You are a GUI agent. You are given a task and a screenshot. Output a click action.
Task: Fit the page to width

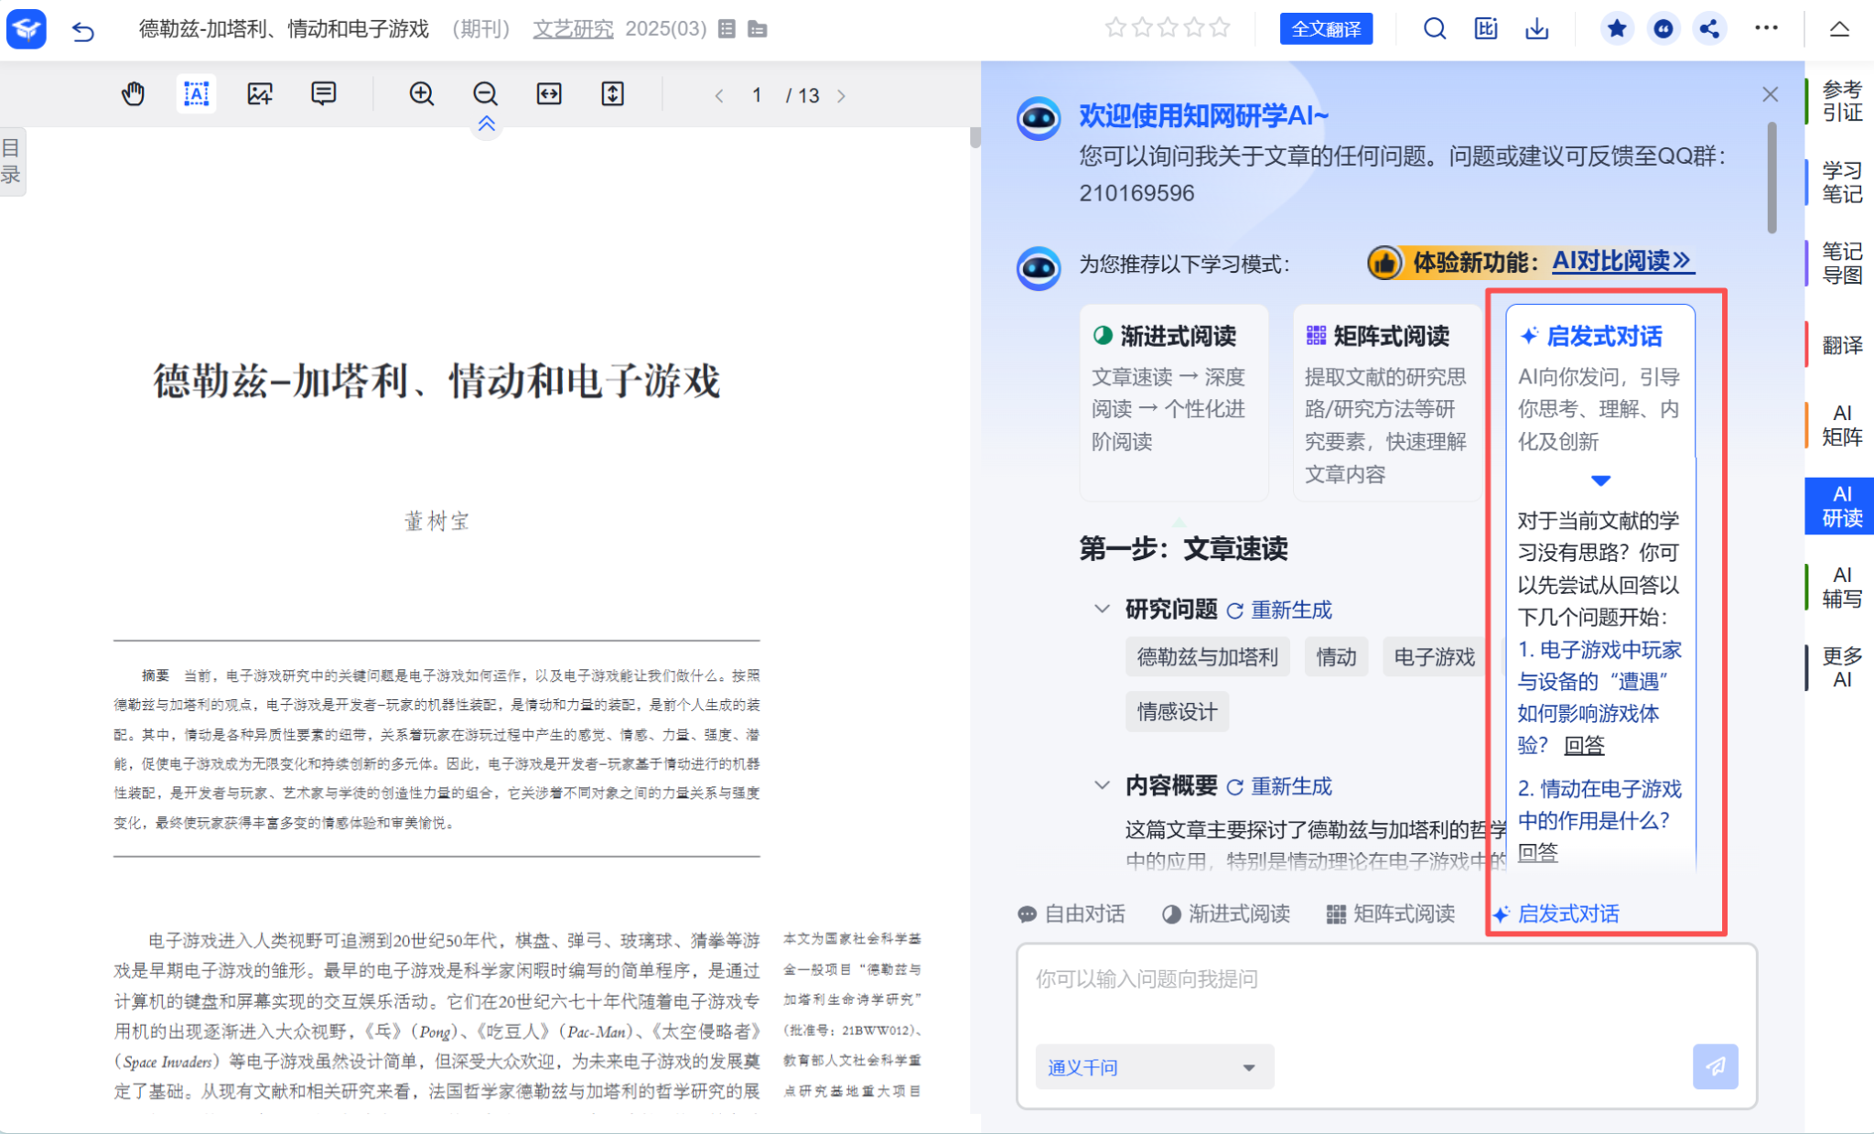pos(549,94)
